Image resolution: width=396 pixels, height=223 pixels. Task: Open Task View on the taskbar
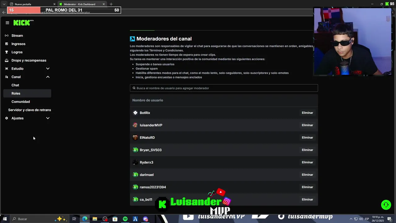point(74,219)
